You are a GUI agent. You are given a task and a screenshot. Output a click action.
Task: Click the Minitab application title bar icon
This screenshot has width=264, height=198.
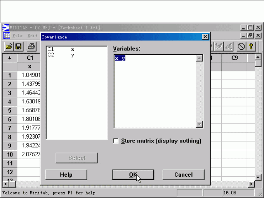pyautogui.click(x=6, y=28)
